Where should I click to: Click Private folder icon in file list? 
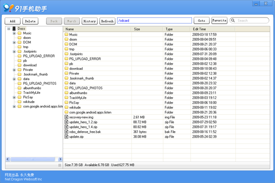coord(67,73)
